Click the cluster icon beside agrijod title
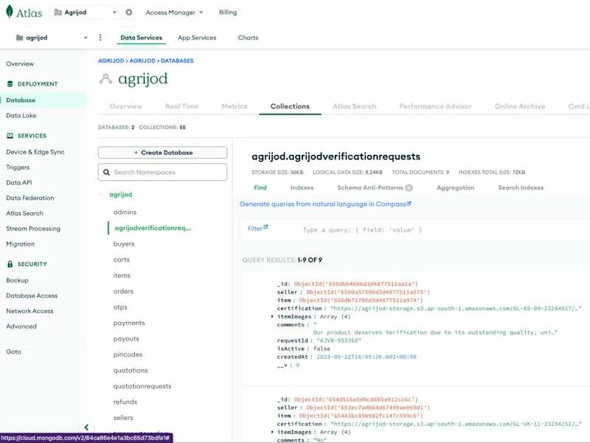The width and height of the screenshot is (590, 443). coord(105,79)
